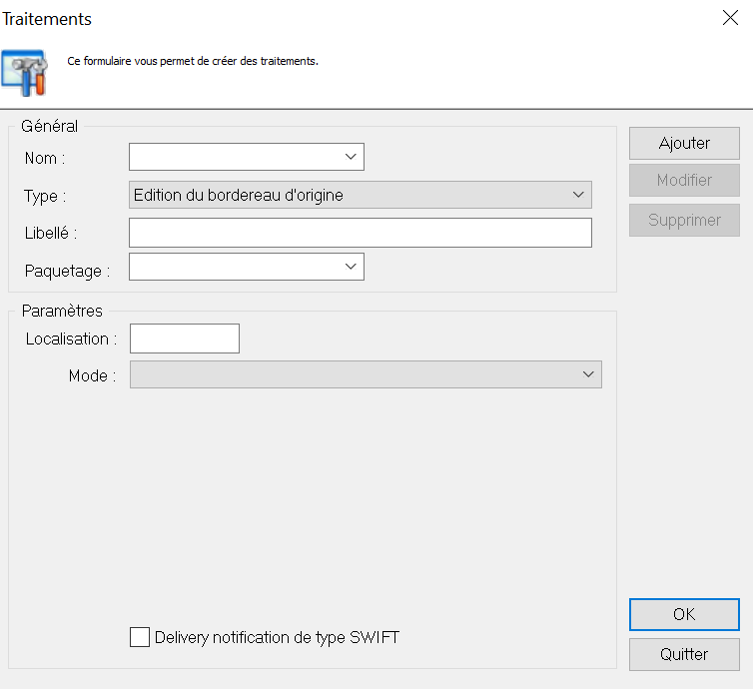753x689 pixels.
Task: Click the Localisation input box
Action: pos(185,339)
